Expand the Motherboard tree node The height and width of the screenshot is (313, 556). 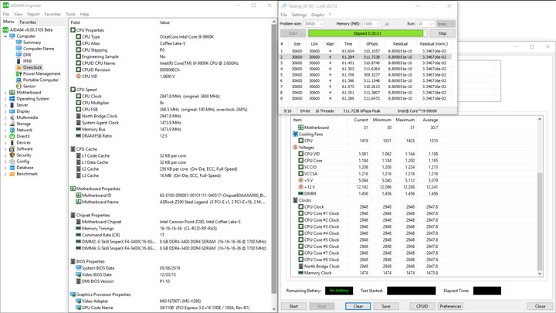5,93
